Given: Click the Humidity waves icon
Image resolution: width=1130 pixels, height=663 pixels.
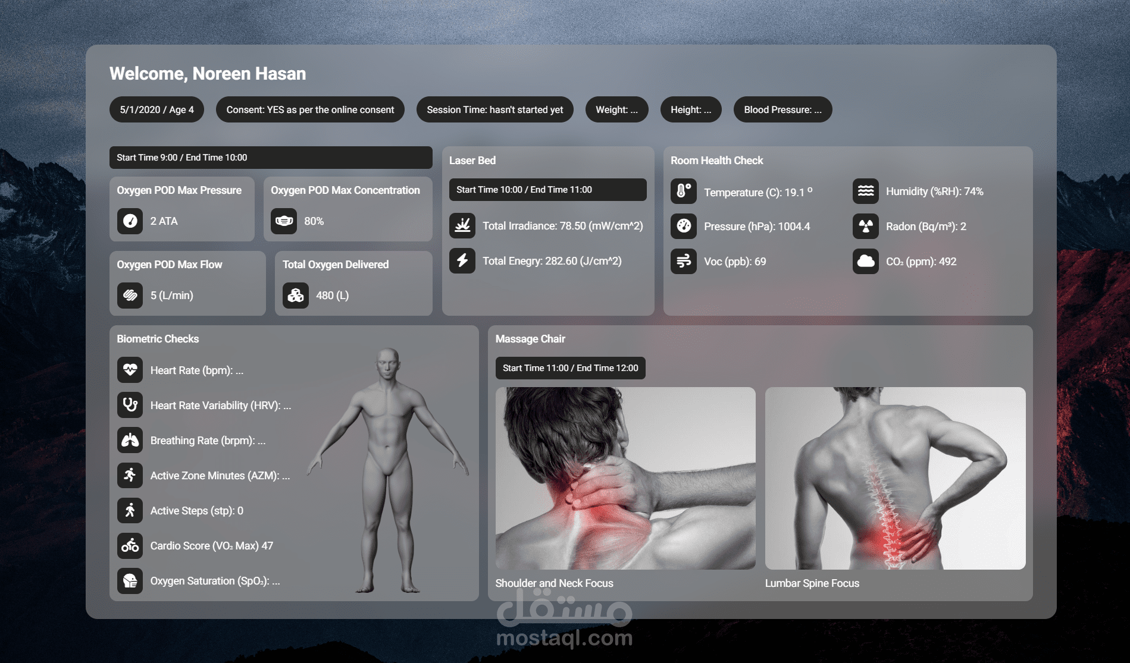Looking at the screenshot, I should point(866,191).
